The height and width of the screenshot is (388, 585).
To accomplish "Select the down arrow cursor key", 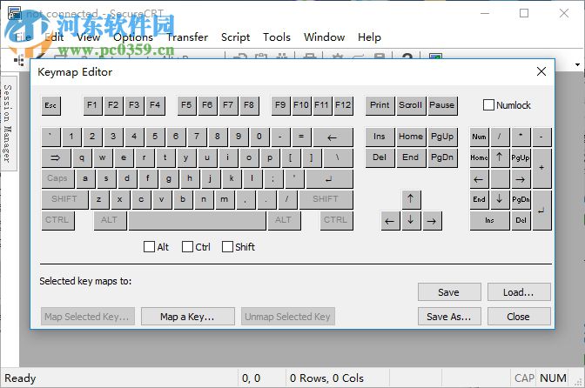I will click(x=411, y=221).
